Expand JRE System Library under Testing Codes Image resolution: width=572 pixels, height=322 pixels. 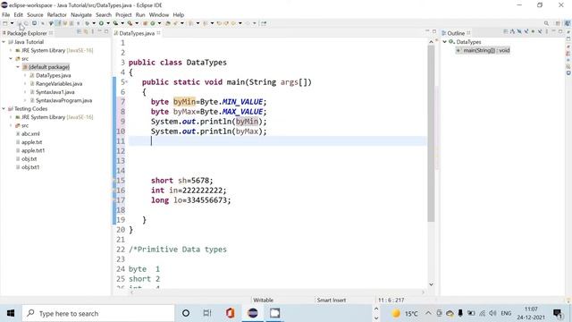pos(11,117)
